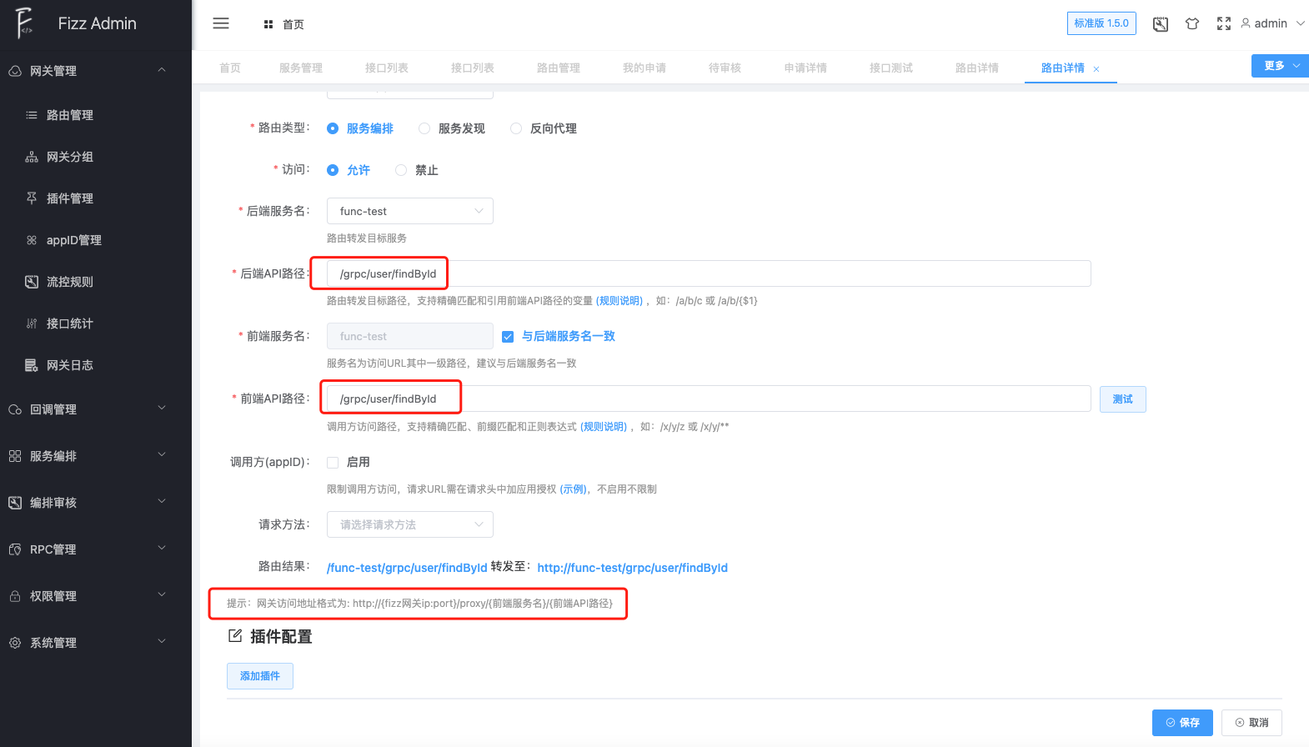Image resolution: width=1309 pixels, height=747 pixels.
Task: Click the appID管理 icon
Action: 32,240
